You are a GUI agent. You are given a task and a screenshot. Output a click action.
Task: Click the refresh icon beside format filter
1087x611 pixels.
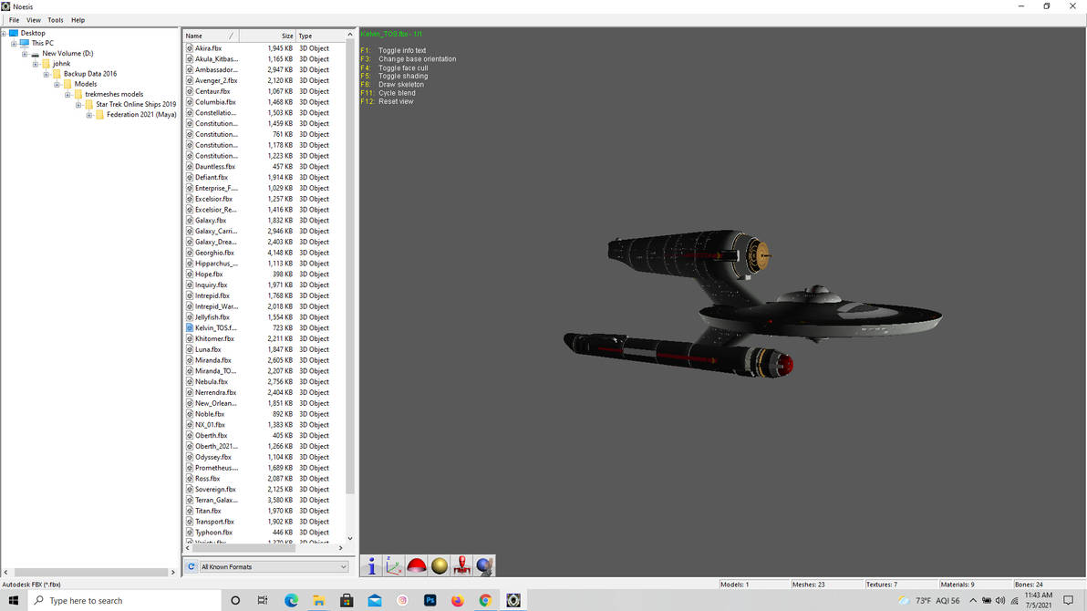point(192,566)
